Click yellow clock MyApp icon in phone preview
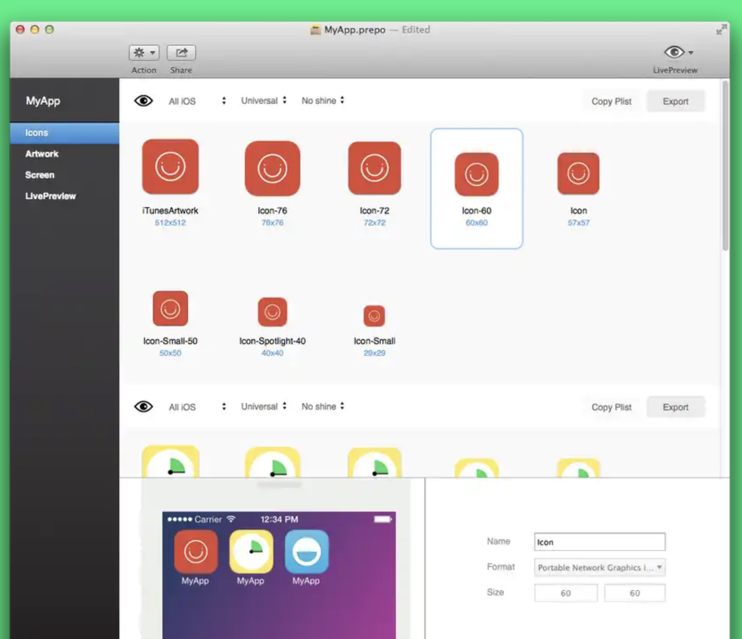Viewport: 742px width, 639px height. 251,551
